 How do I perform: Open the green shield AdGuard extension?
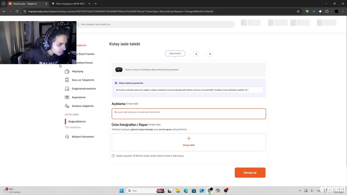click(307, 11)
